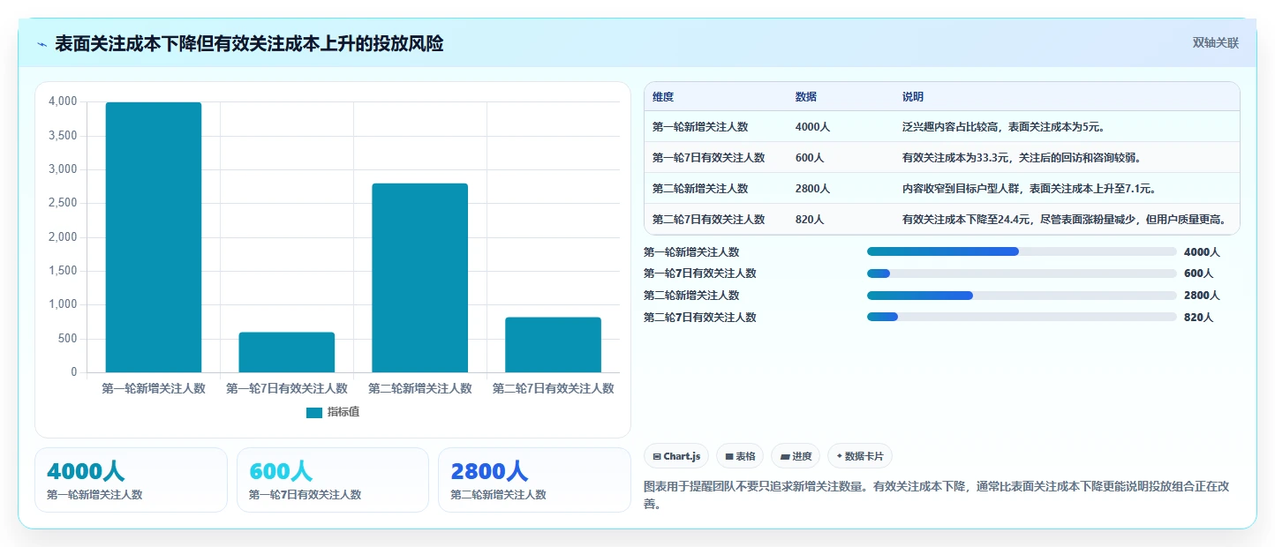Click table cell 820人

point(810,220)
